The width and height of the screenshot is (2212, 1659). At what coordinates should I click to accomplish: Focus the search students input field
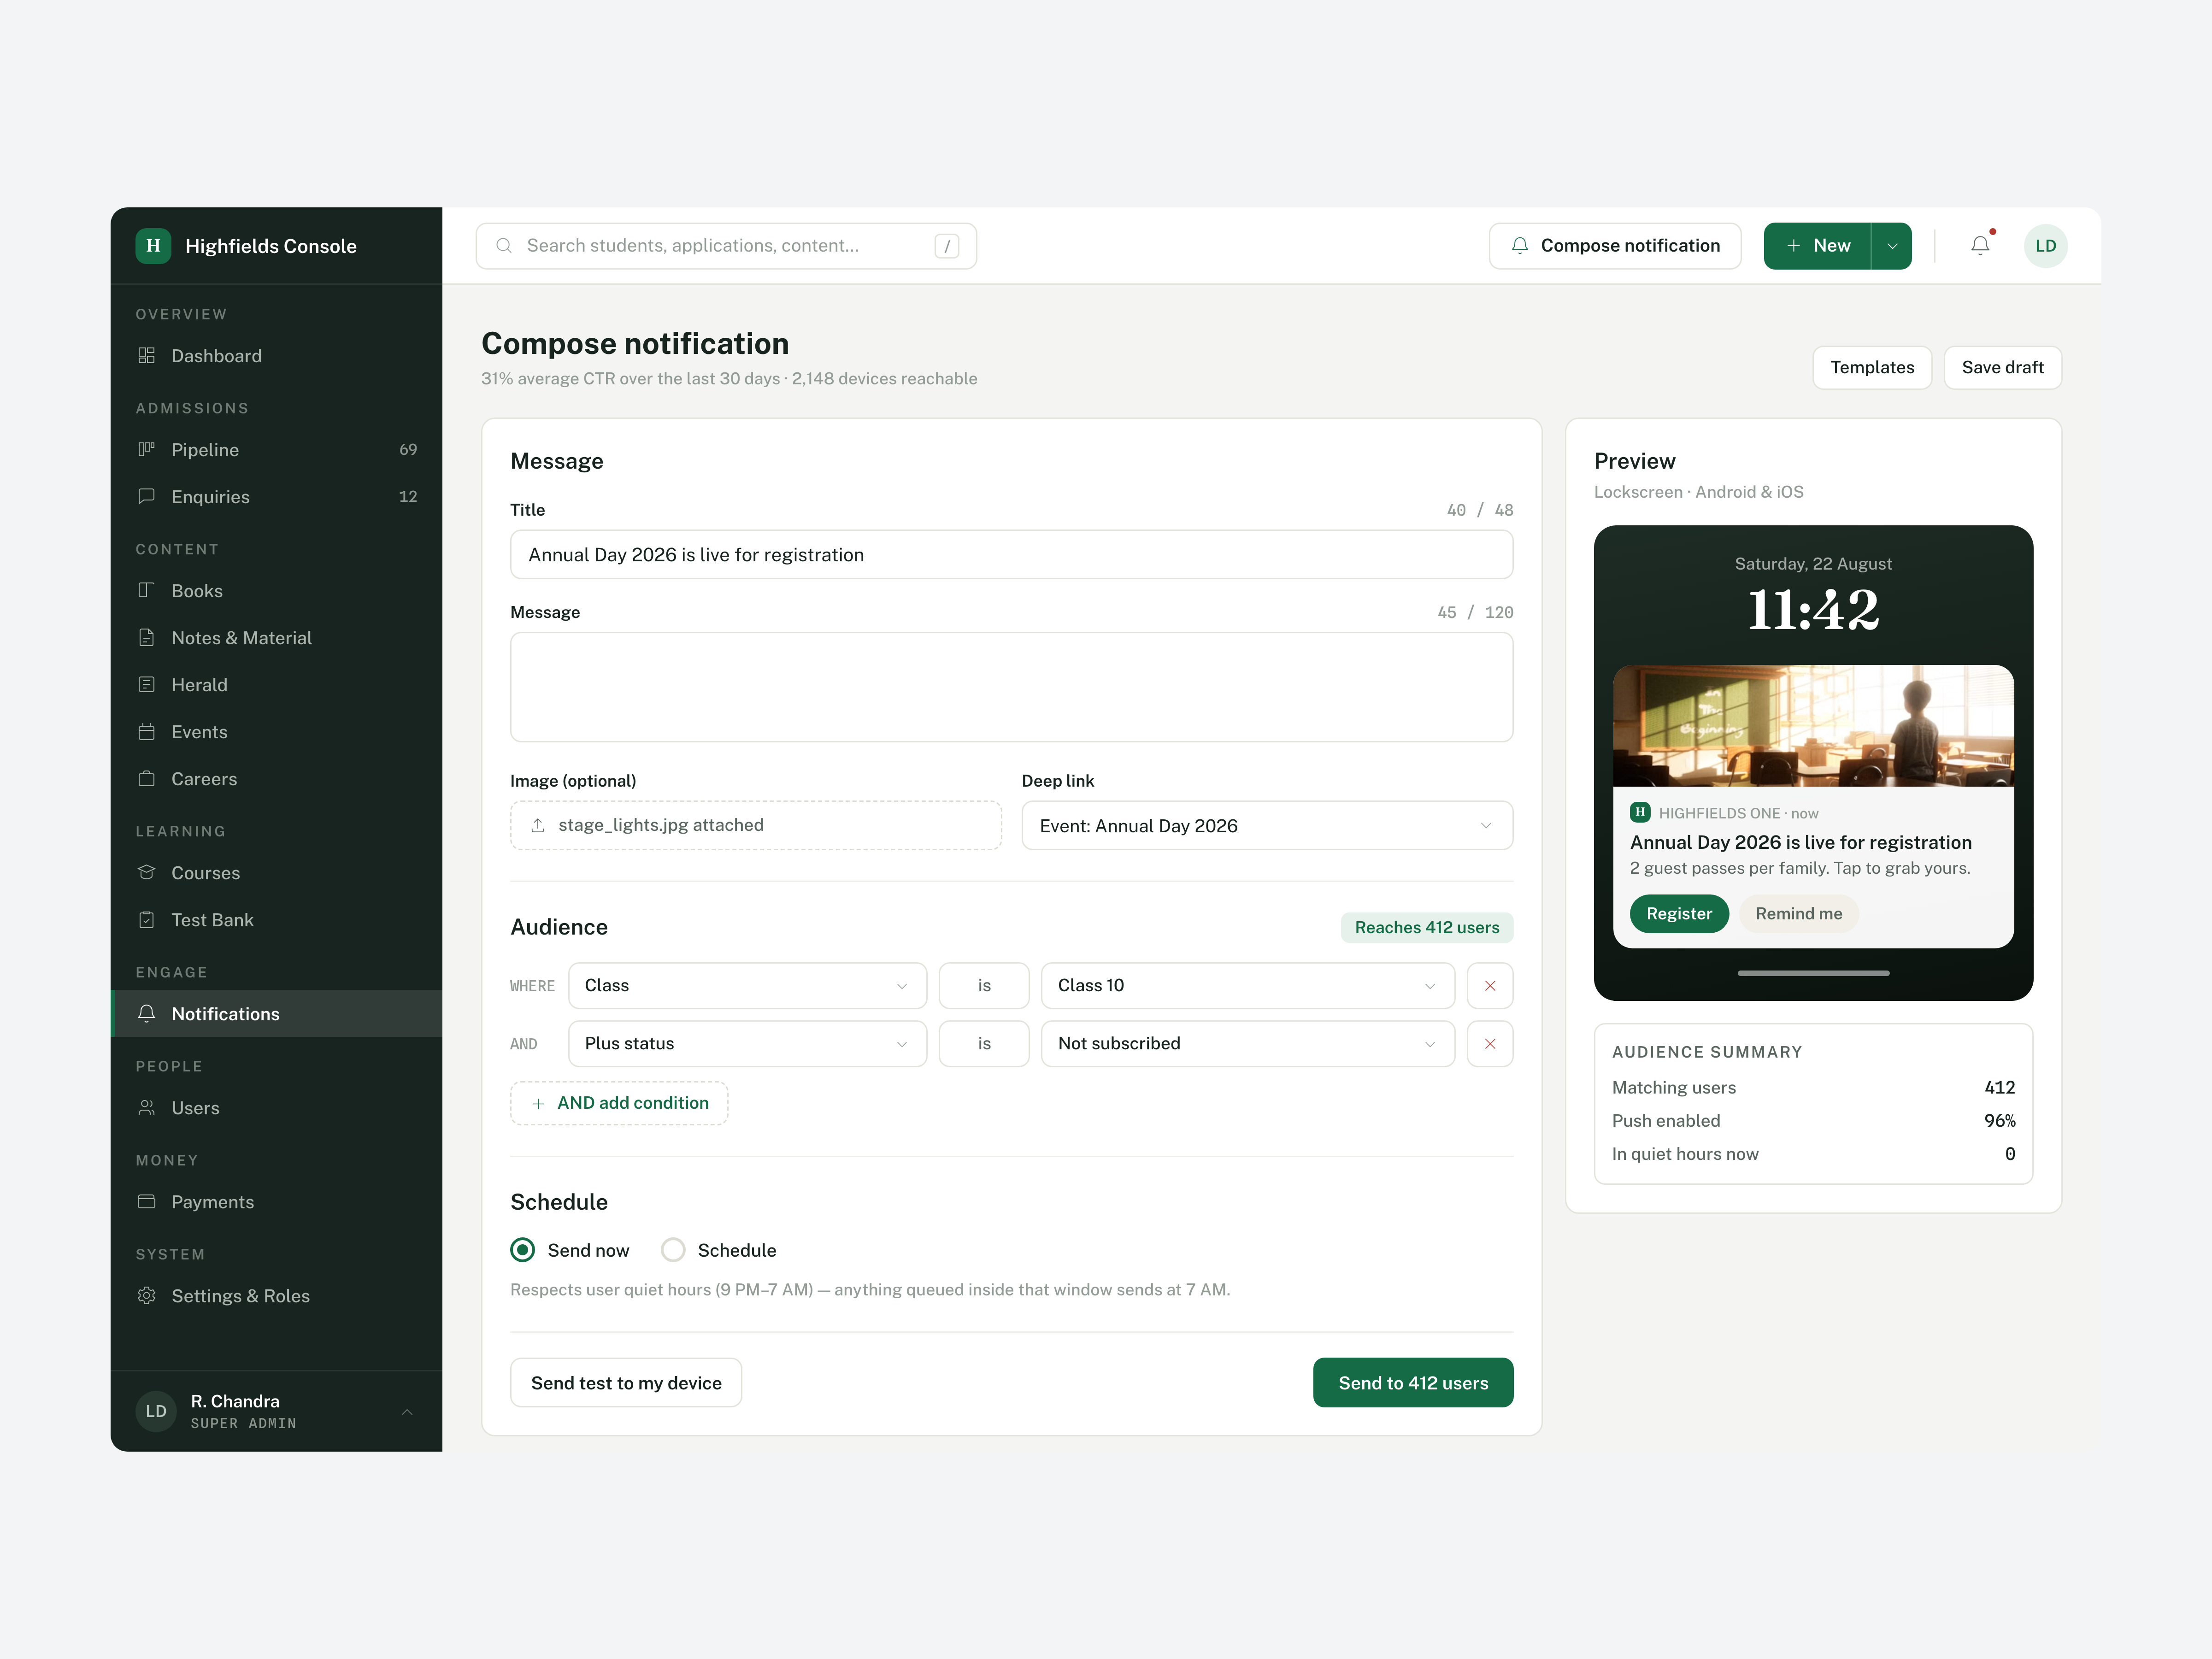click(x=726, y=246)
